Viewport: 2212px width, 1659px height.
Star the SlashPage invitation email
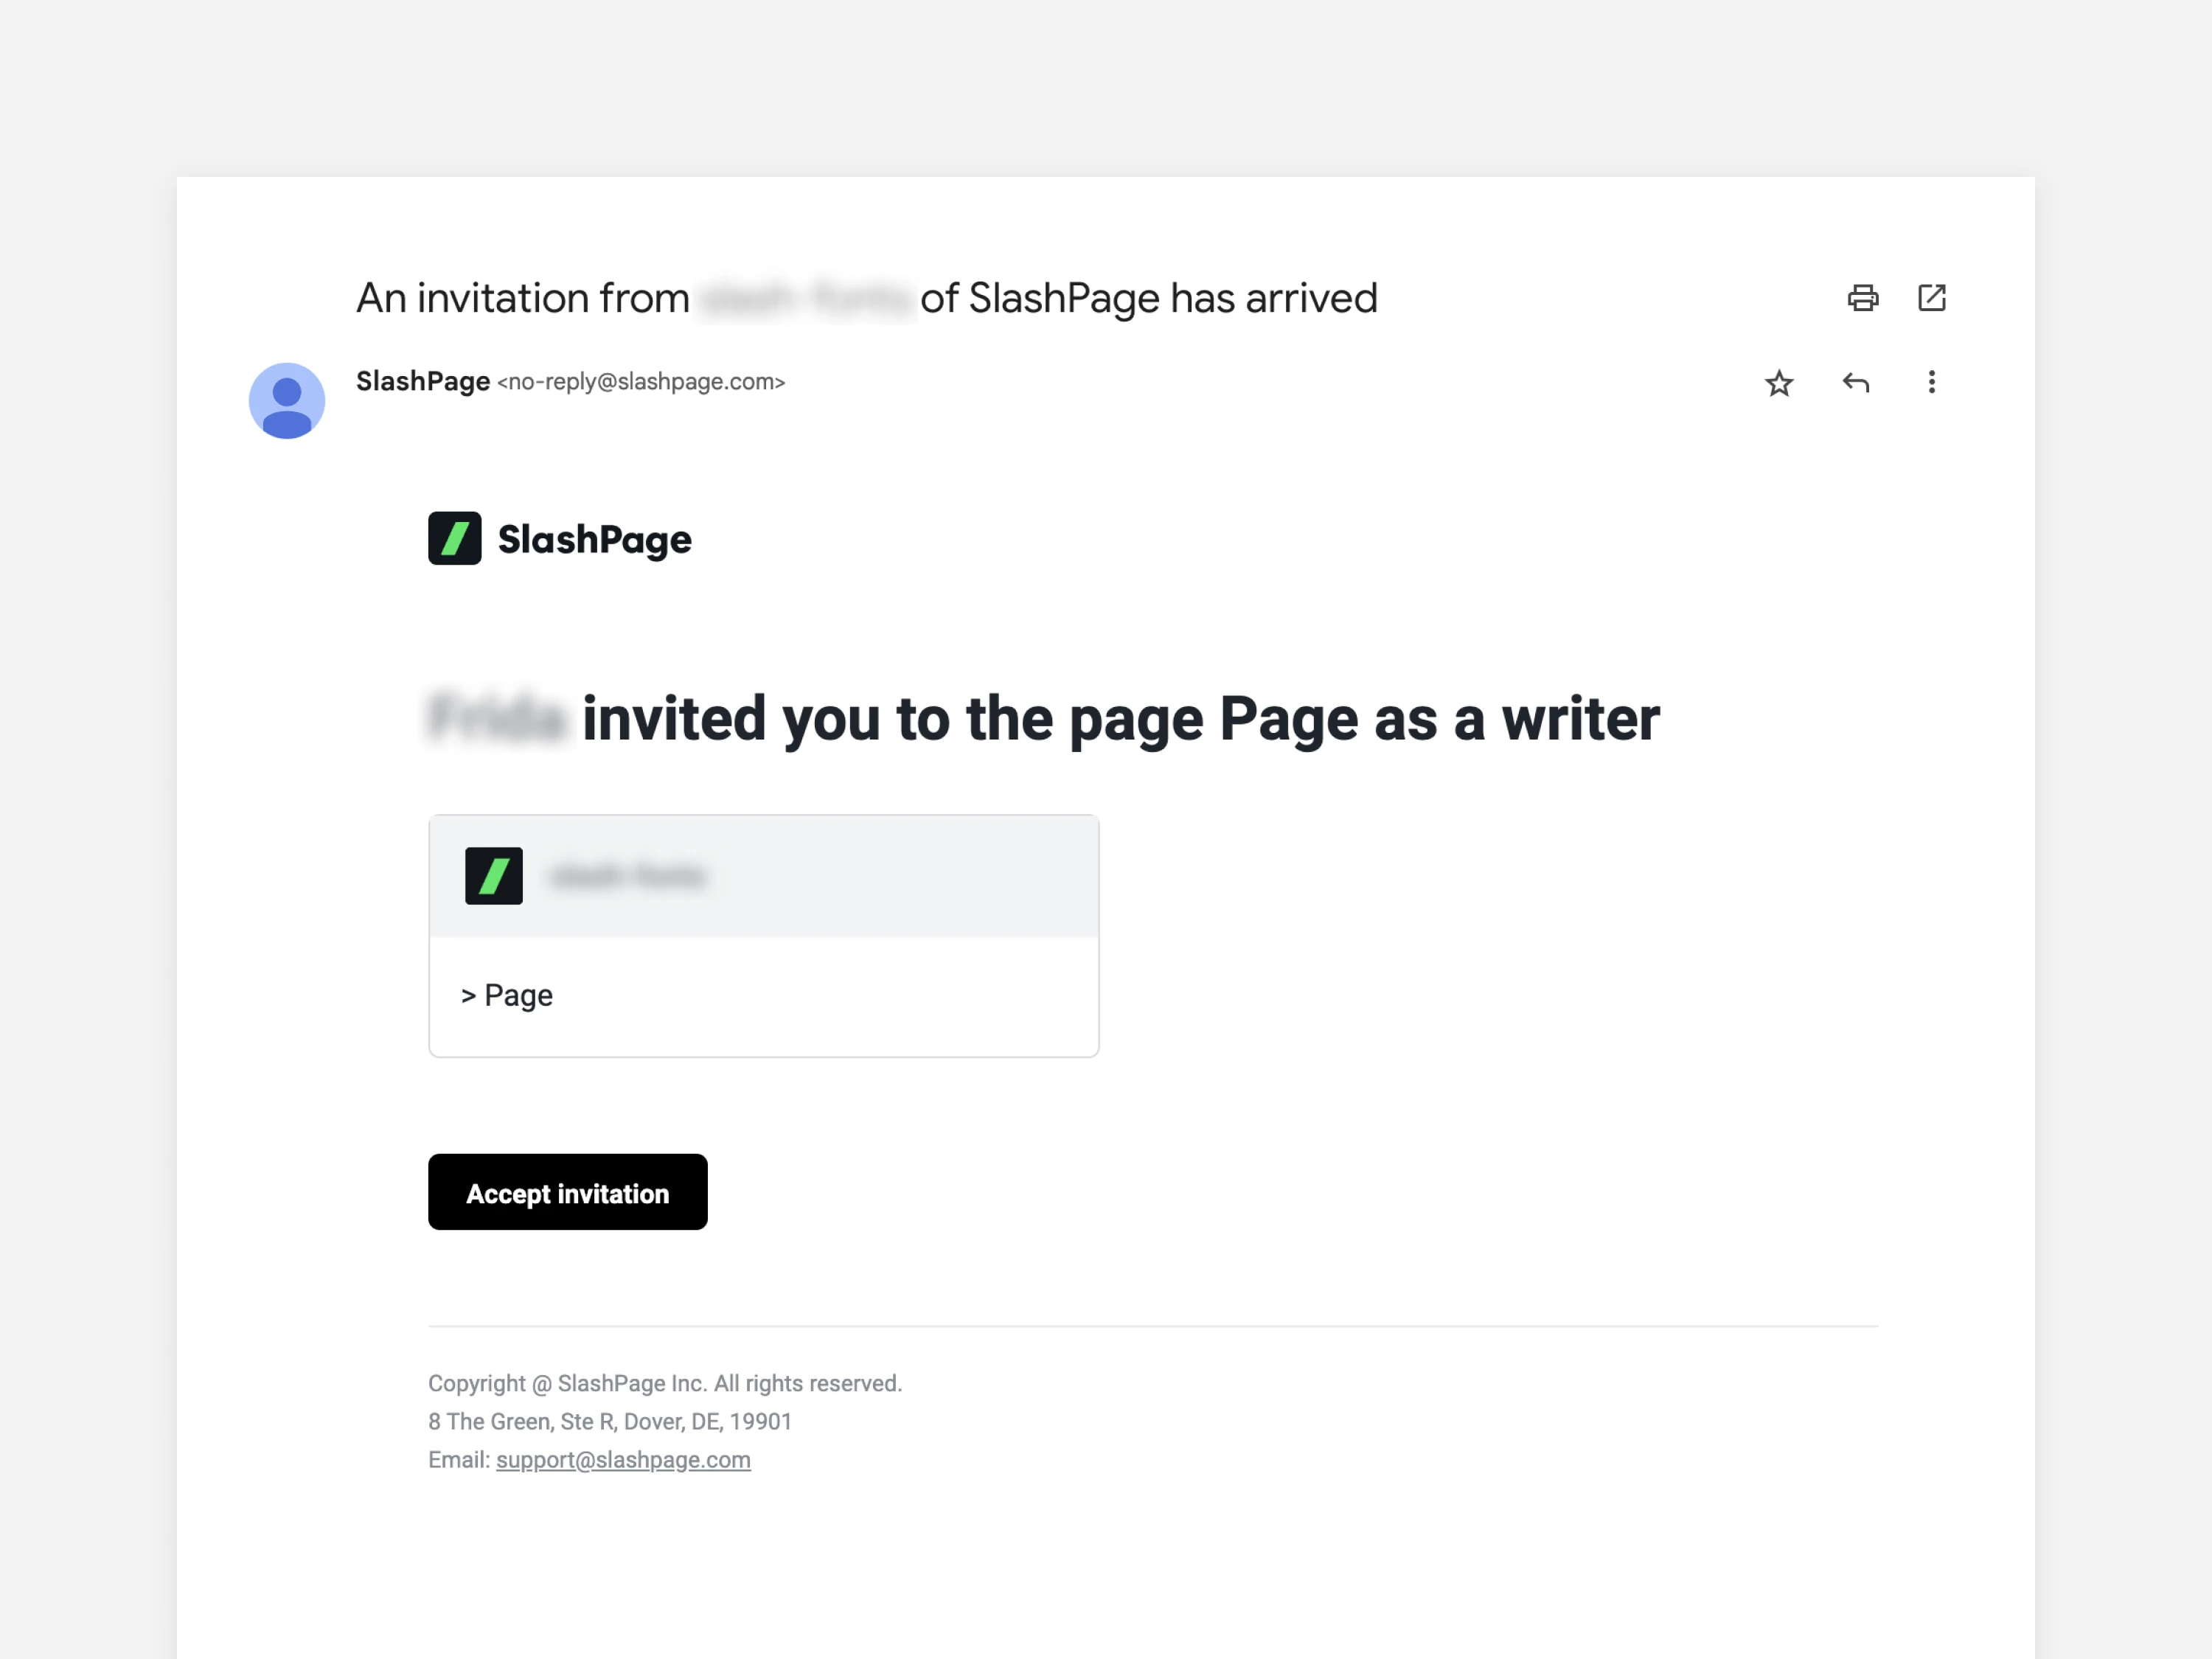click(1778, 383)
